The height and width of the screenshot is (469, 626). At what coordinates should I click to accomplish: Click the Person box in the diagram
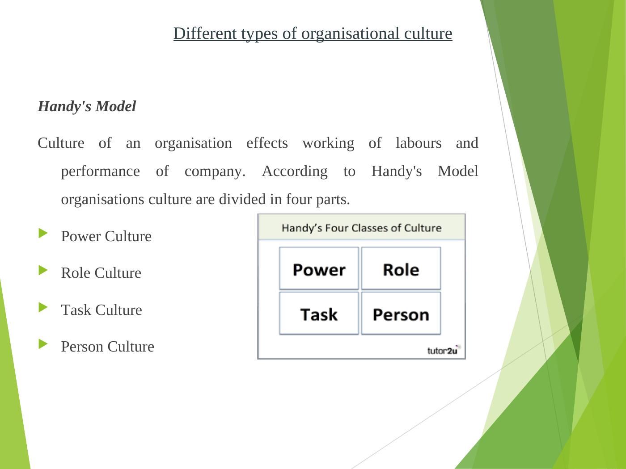click(401, 314)
